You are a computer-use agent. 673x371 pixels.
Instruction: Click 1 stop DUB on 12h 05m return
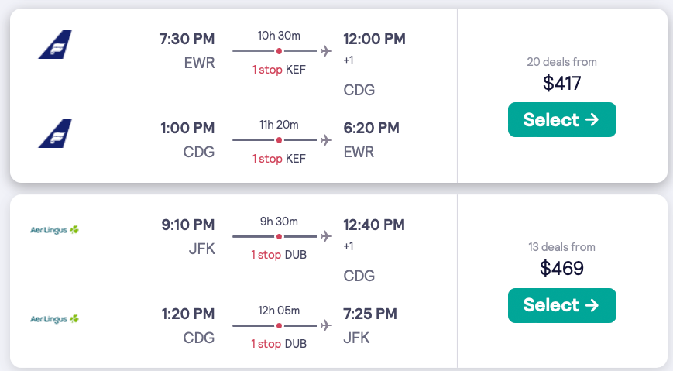(x=279, y=343)
